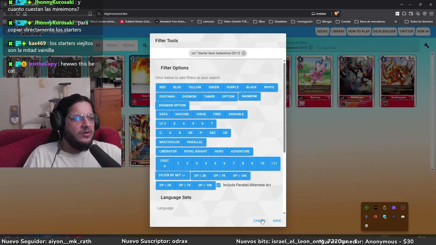This screenshot has width=436, height=245.
Task: Open the Discord tray icon
Action: coord(403,217)
